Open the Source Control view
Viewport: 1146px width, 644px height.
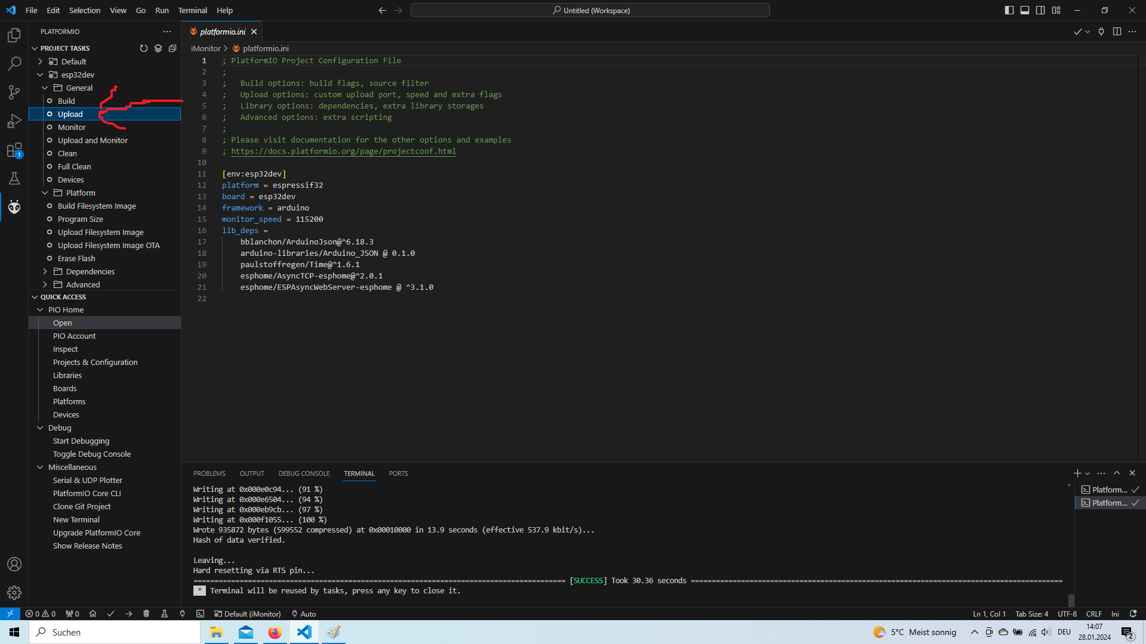point(14,92)
